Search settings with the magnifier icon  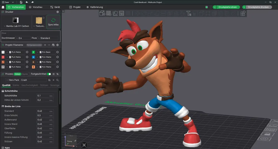(x=58, y=80)
